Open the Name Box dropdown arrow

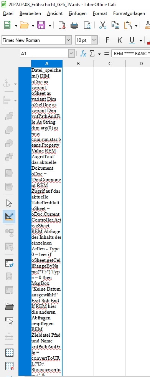click(x=71, y=54)
